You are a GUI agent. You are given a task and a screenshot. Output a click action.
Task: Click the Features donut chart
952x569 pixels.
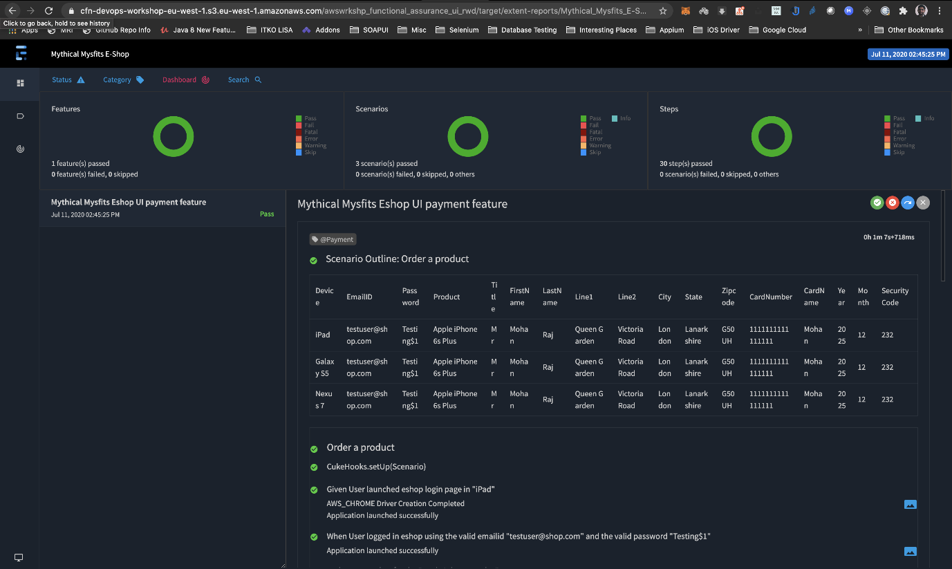pyautogui.click(x=173, y=136)
